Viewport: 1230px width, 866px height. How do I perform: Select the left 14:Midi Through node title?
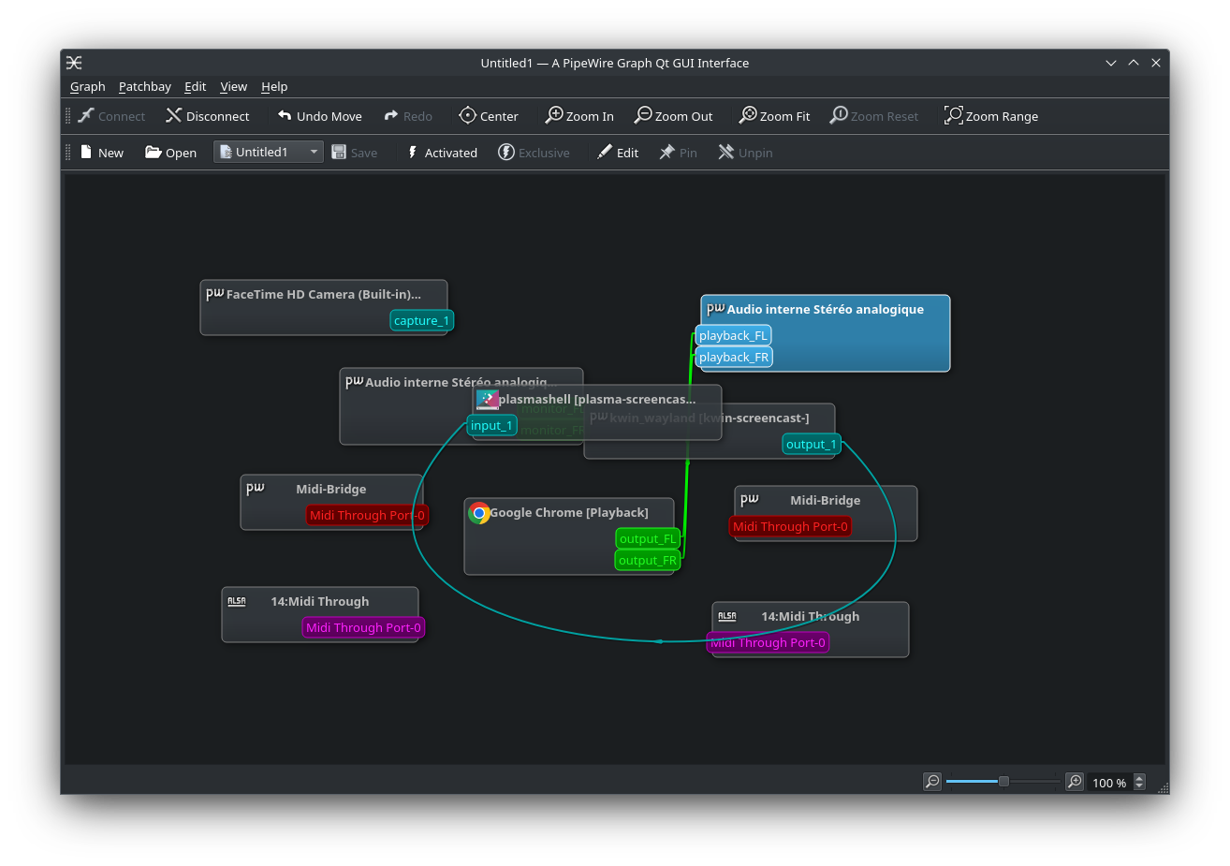click(320, 601)
